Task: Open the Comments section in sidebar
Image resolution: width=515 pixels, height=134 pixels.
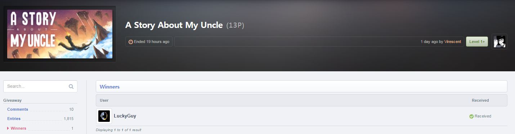Action: click(18, 109)
